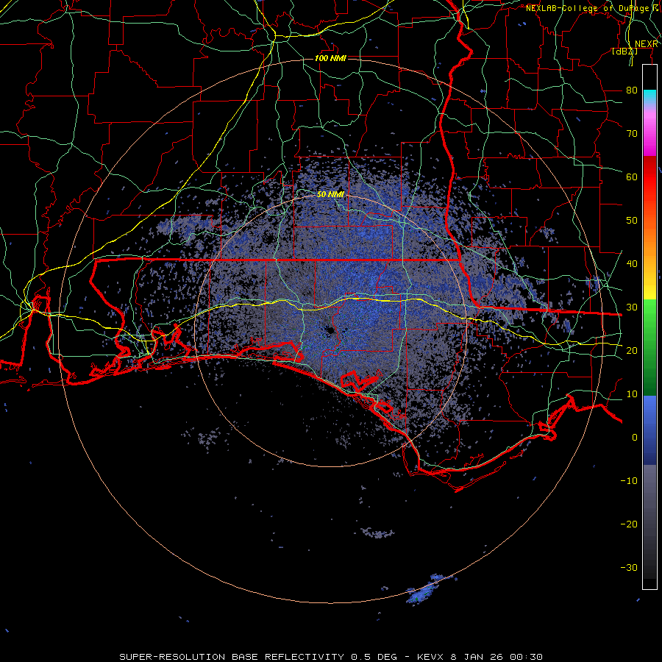Image resolution: width=662 pixels, height=662 pixels.
Task: Click the 40 dBZ value on the scale
Action: coord(632,264)
